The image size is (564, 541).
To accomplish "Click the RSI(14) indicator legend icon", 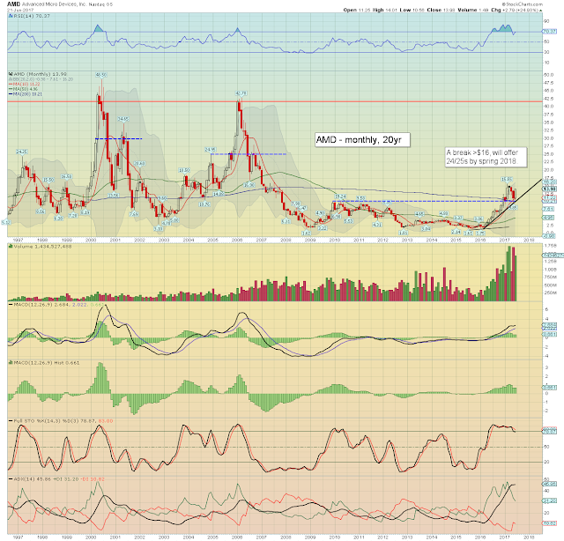I will coord(11,16).
